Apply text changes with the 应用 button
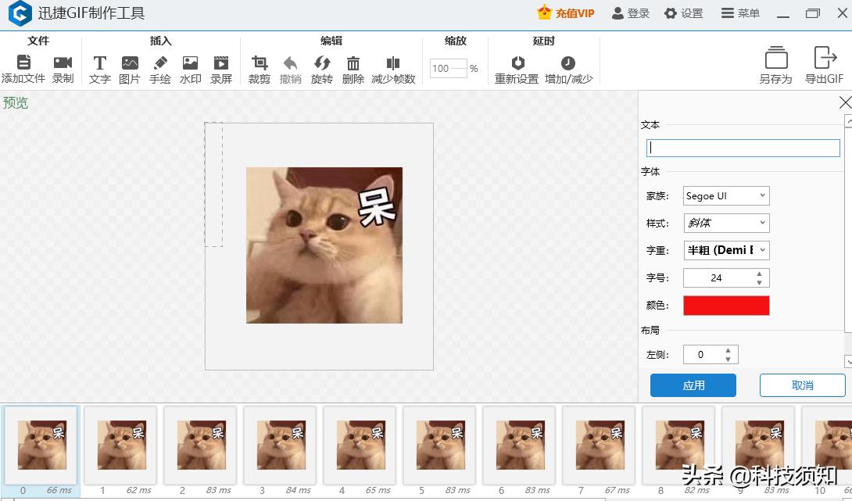The height and width of the screenshot is (501, 852). click(x=693, y=385)
